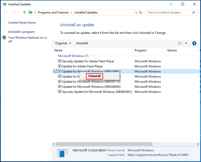This screenshot has width=201, height=162.
Task: Click the shield icon beside Windows features
Action: click(4, 38)
